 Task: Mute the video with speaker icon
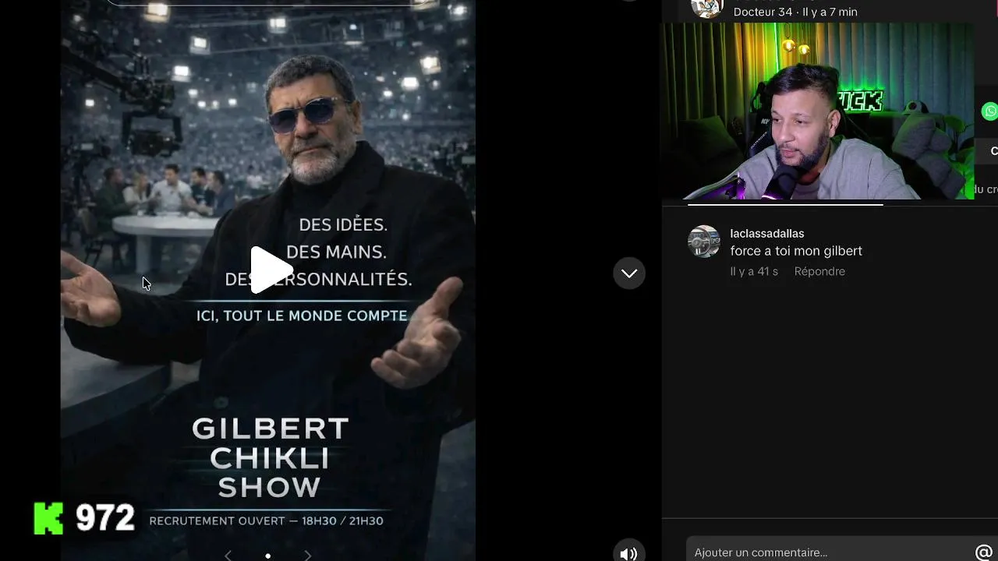coord(628,553)
